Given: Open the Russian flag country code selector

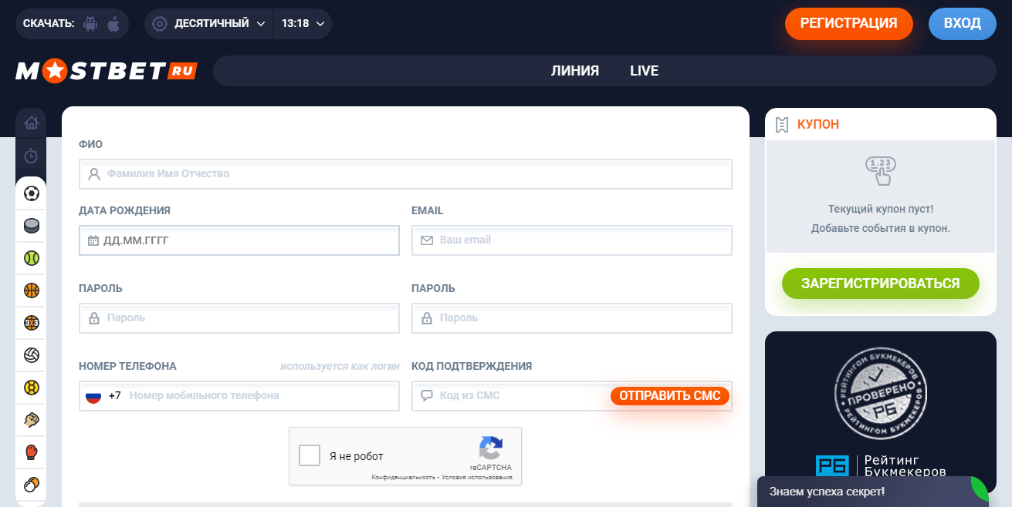Looking at the screenshot, I should 93,396.
